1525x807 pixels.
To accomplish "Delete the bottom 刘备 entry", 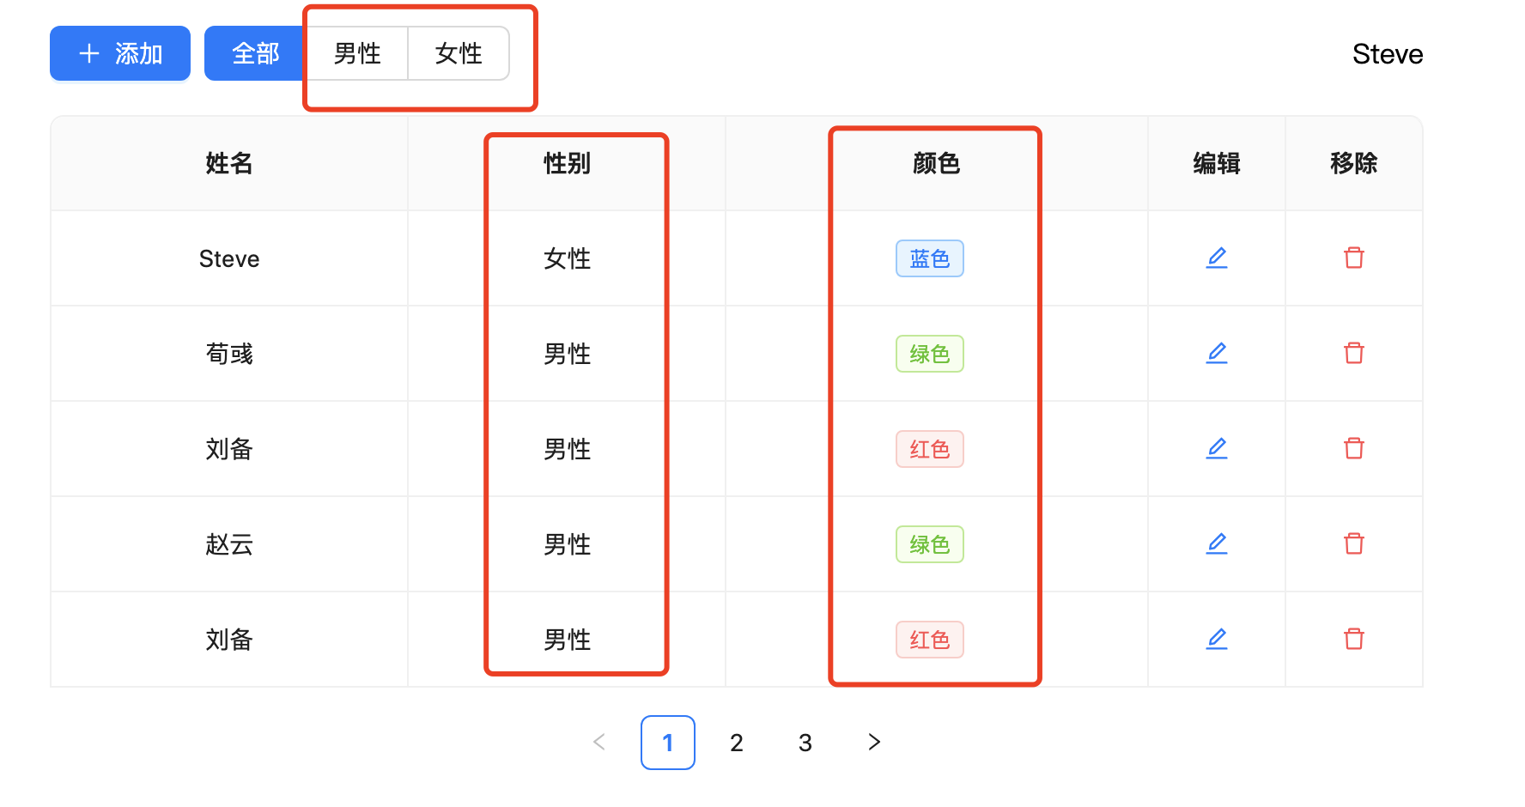I will [x=1354, y=639].
